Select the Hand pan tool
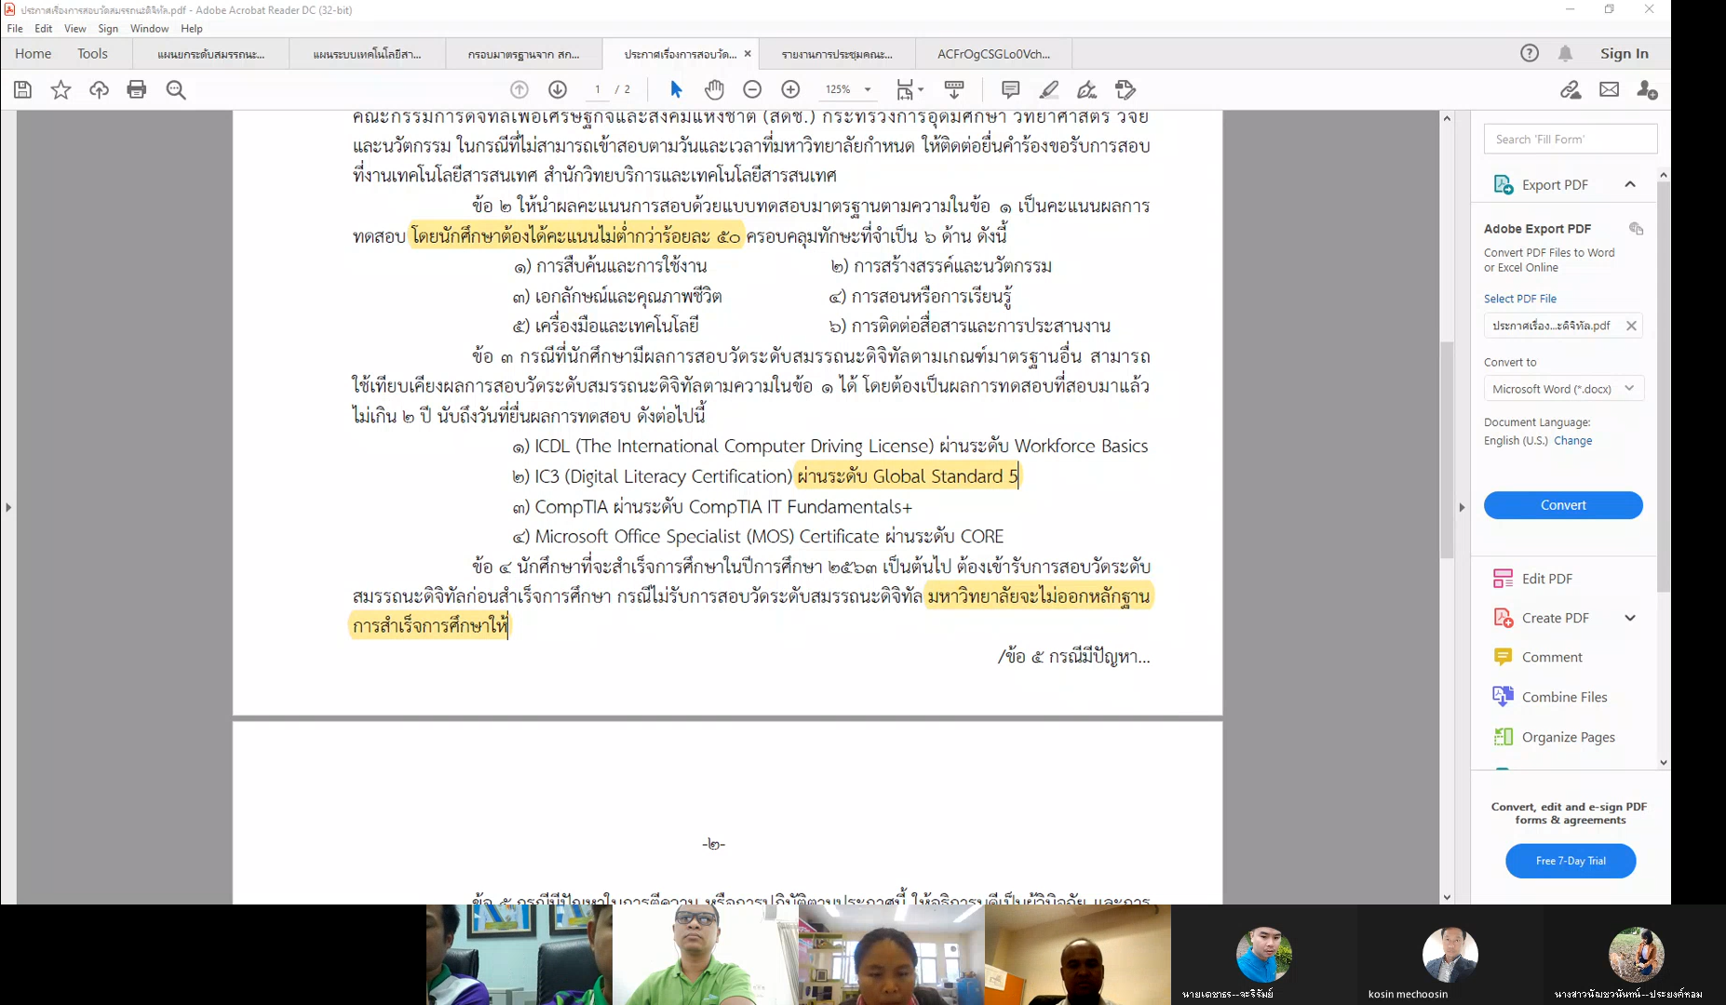The height and width of the screenshot is (1005, 1726). pos(714,89)
